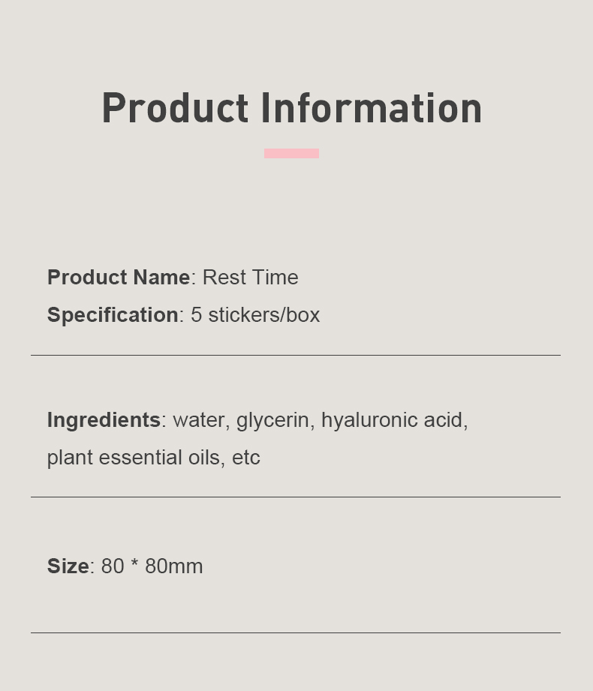
Task: Click the Product Information heading
Action: tap(291, 109)
